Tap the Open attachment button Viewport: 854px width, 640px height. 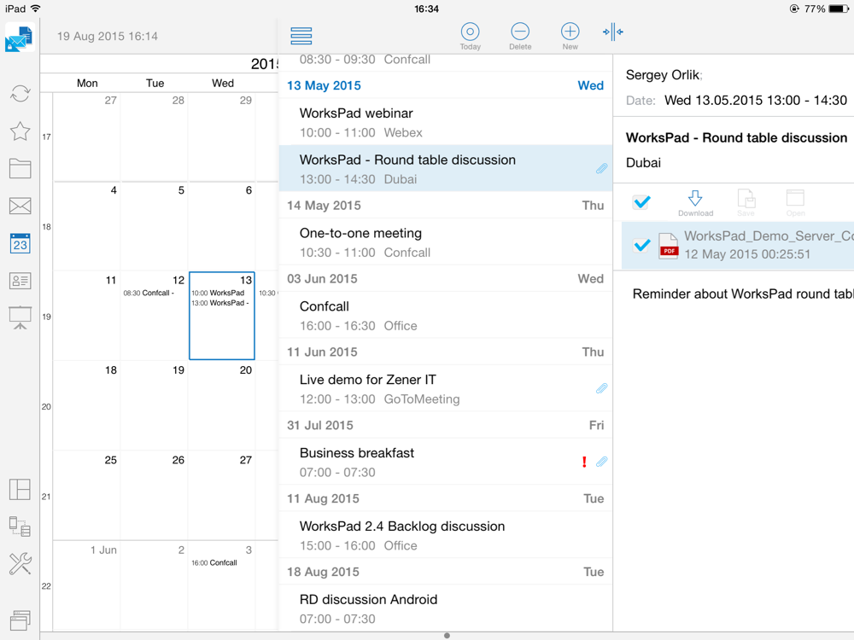[795, 204]
